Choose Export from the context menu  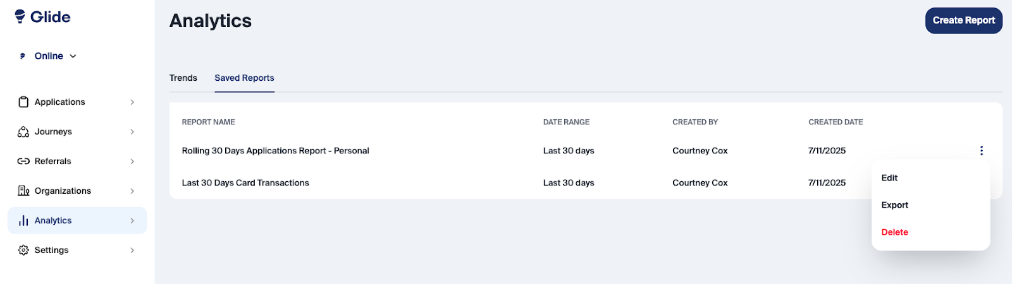[x=894, y=205]
